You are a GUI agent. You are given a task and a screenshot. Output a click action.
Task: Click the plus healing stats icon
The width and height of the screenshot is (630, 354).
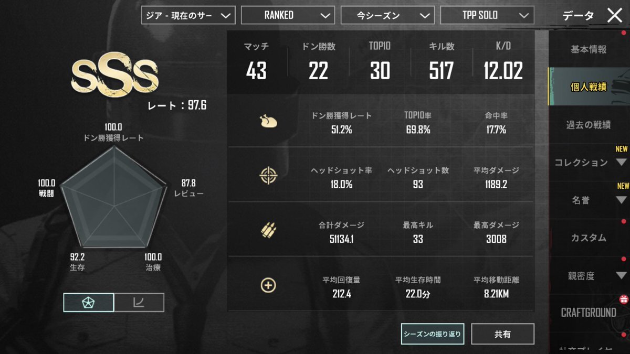point(268,285)
